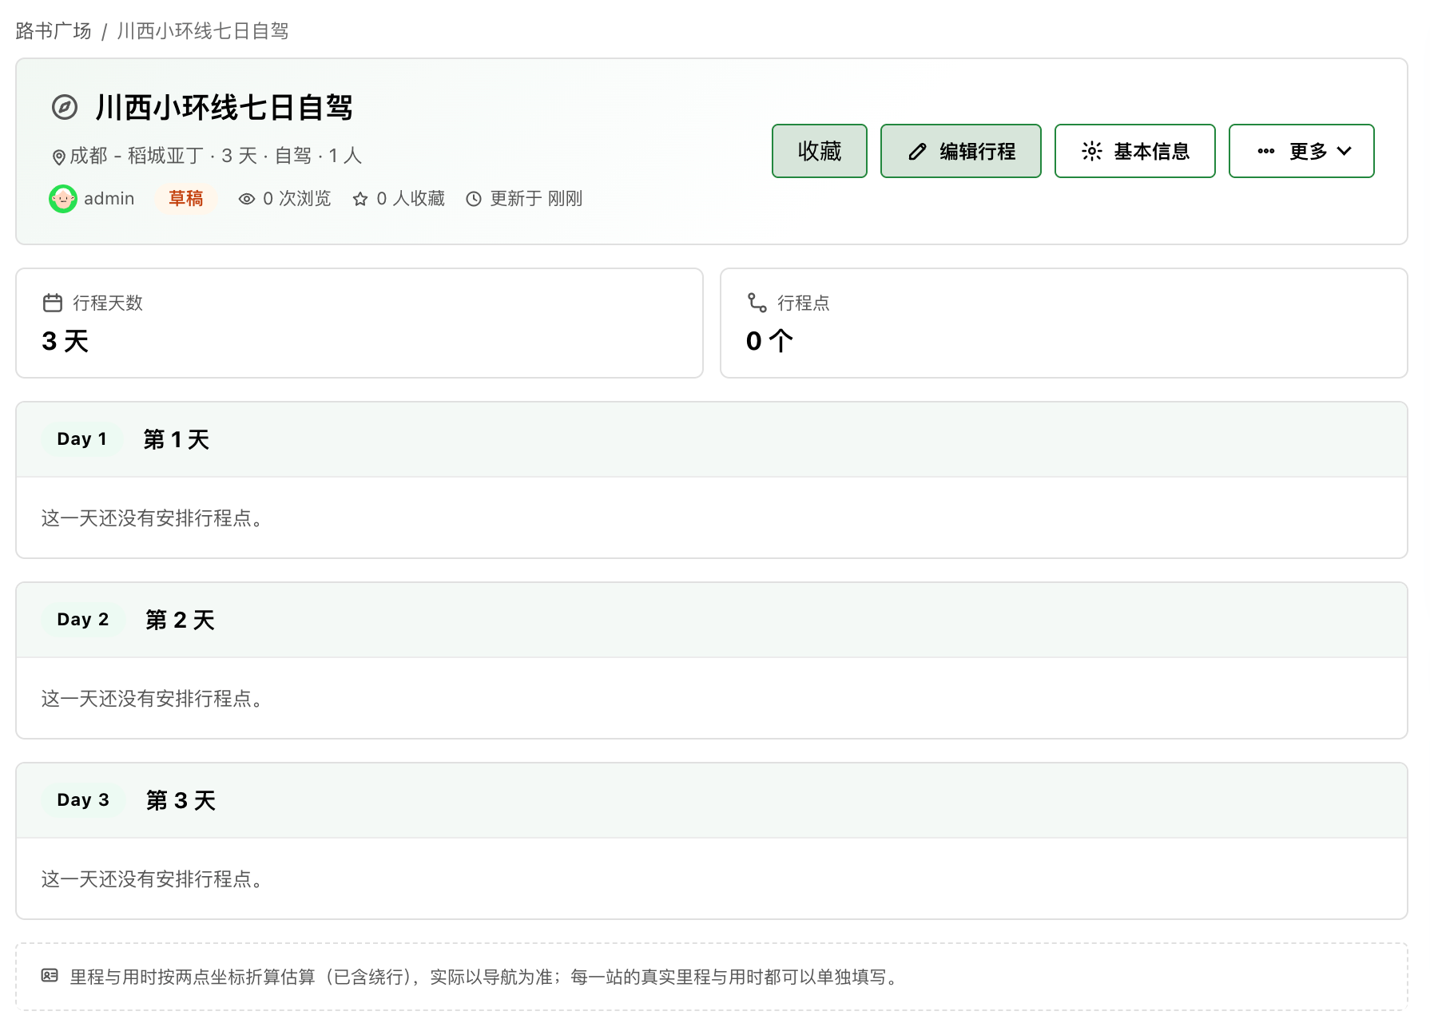
Task: Click the trip title 川西小环线七日自驾 heading
Action: 224,108
